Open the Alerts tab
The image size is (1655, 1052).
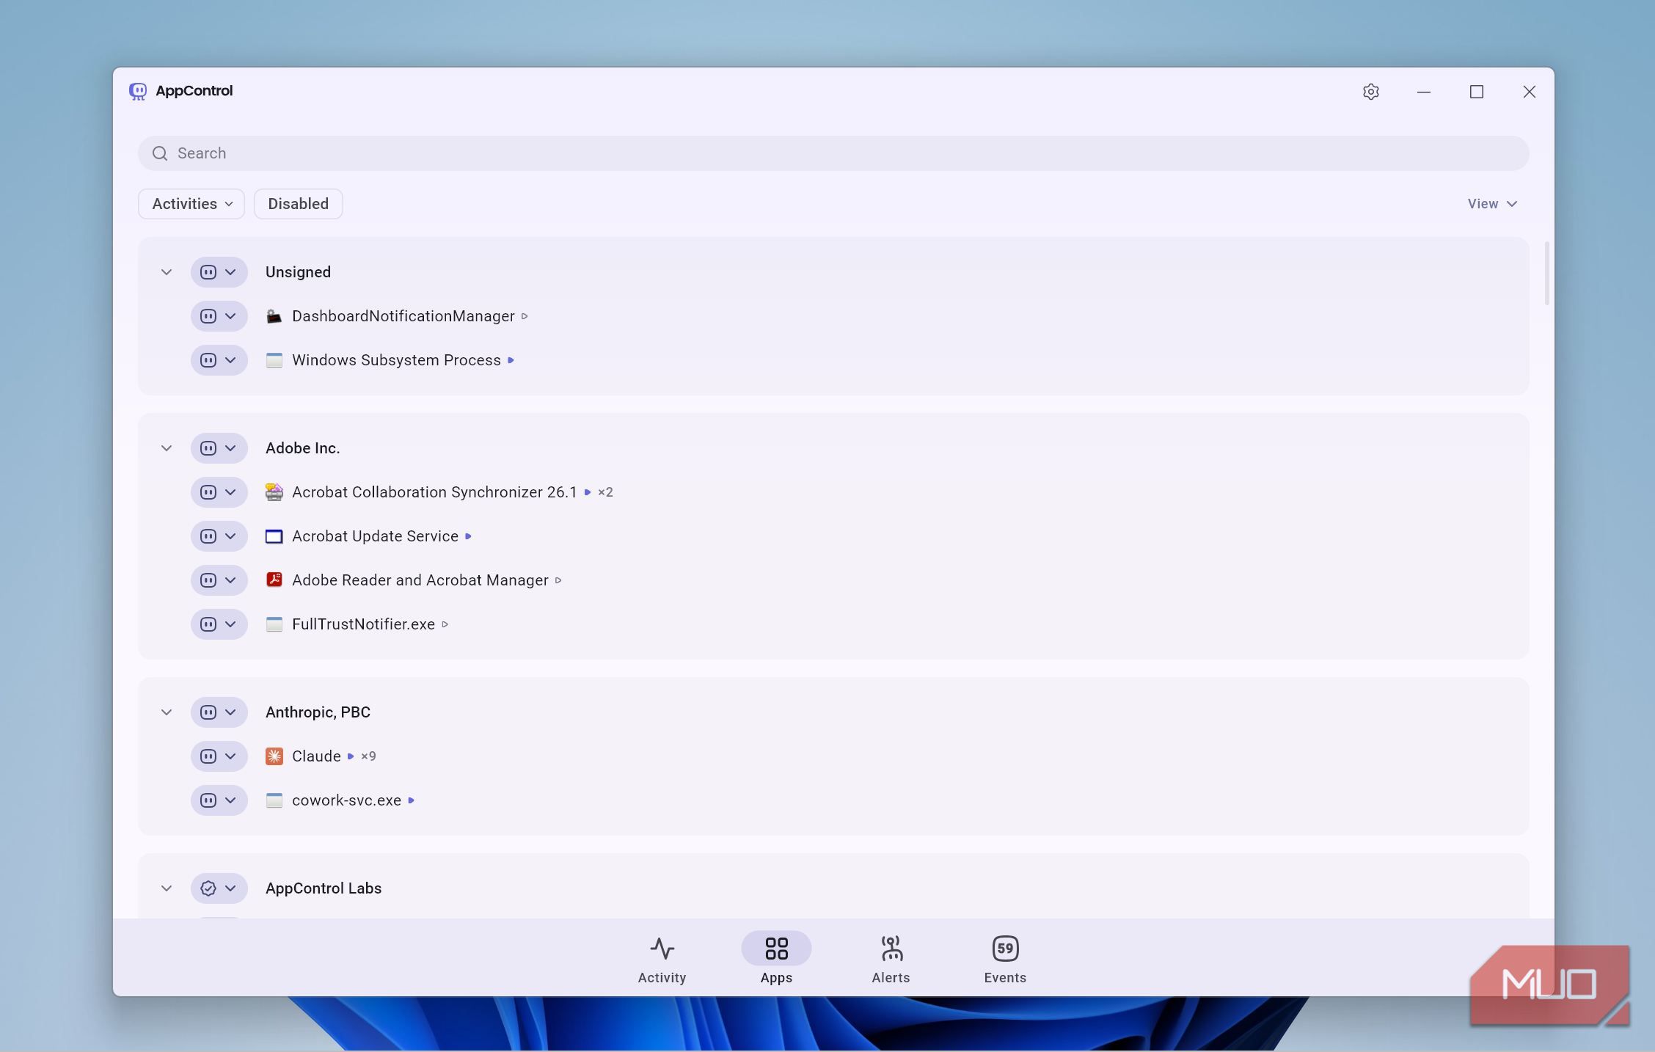891,960
